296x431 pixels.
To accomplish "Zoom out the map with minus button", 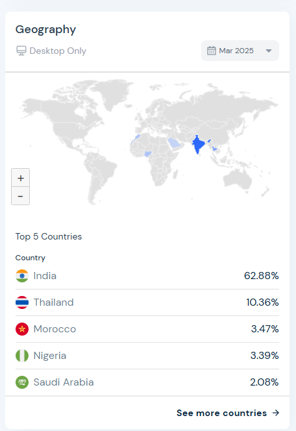I will click(x=20, y=196).
